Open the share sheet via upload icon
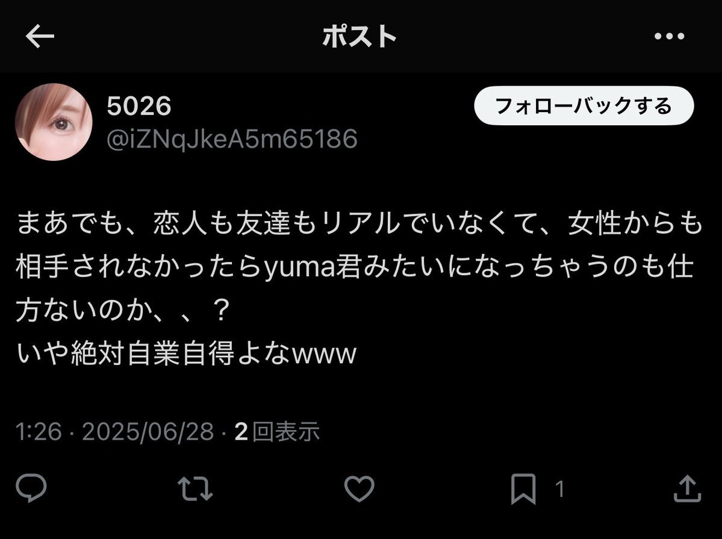 pos(687,488)
